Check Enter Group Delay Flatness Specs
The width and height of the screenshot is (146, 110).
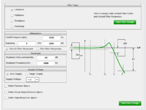(x=6, y=92)
